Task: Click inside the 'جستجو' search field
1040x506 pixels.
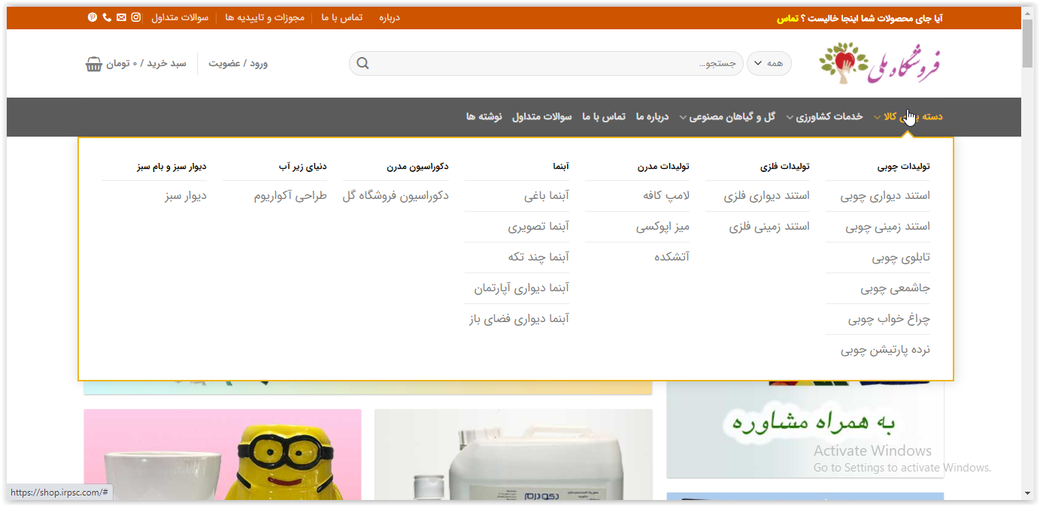Action: tap(556, 64)
